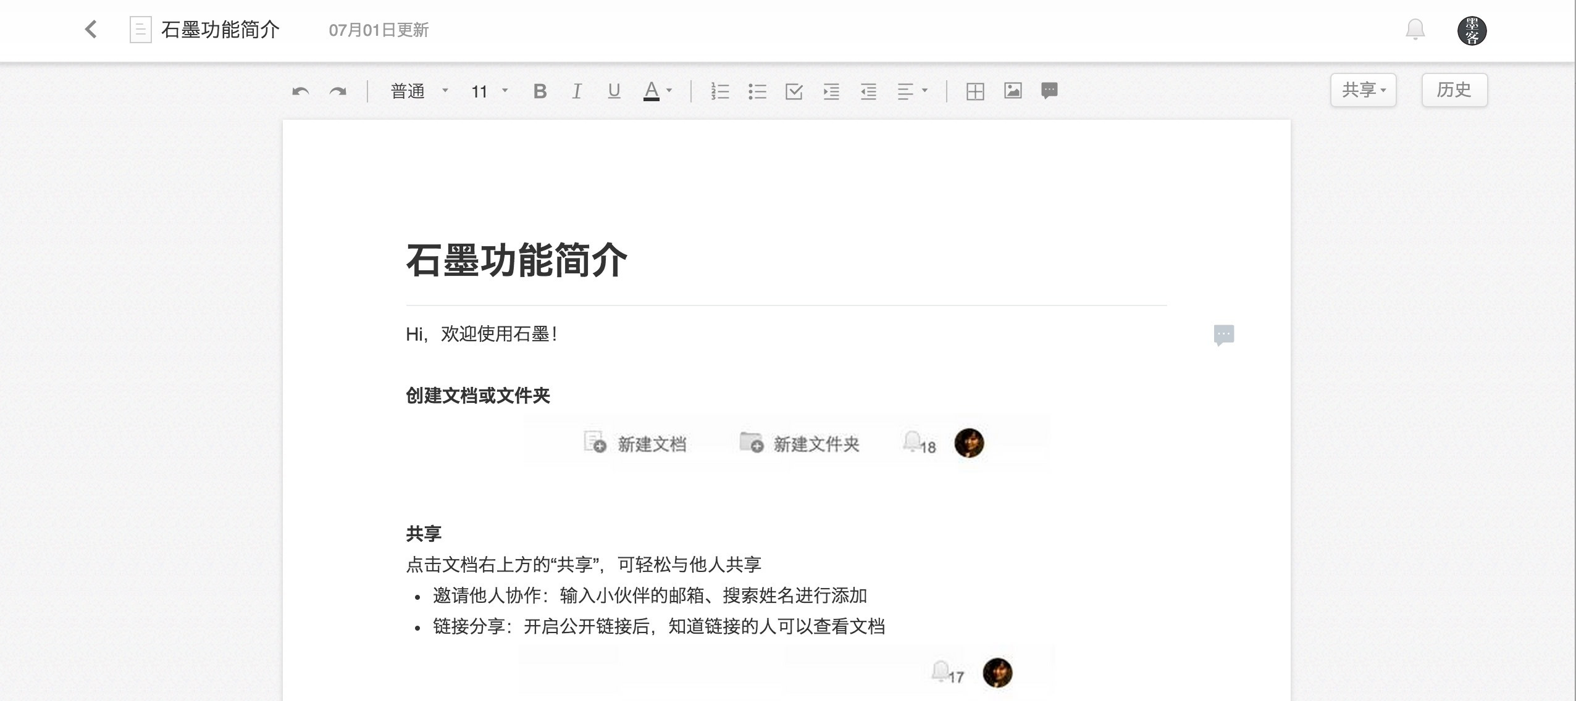Click the comment bubble beside Hi line
Screen dimensions: 1576x701
(1223, 335)
